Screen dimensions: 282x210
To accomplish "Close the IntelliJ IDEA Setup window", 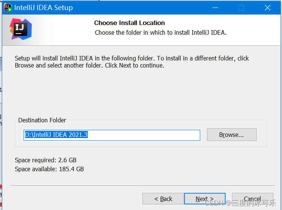I will pos(267,8).
